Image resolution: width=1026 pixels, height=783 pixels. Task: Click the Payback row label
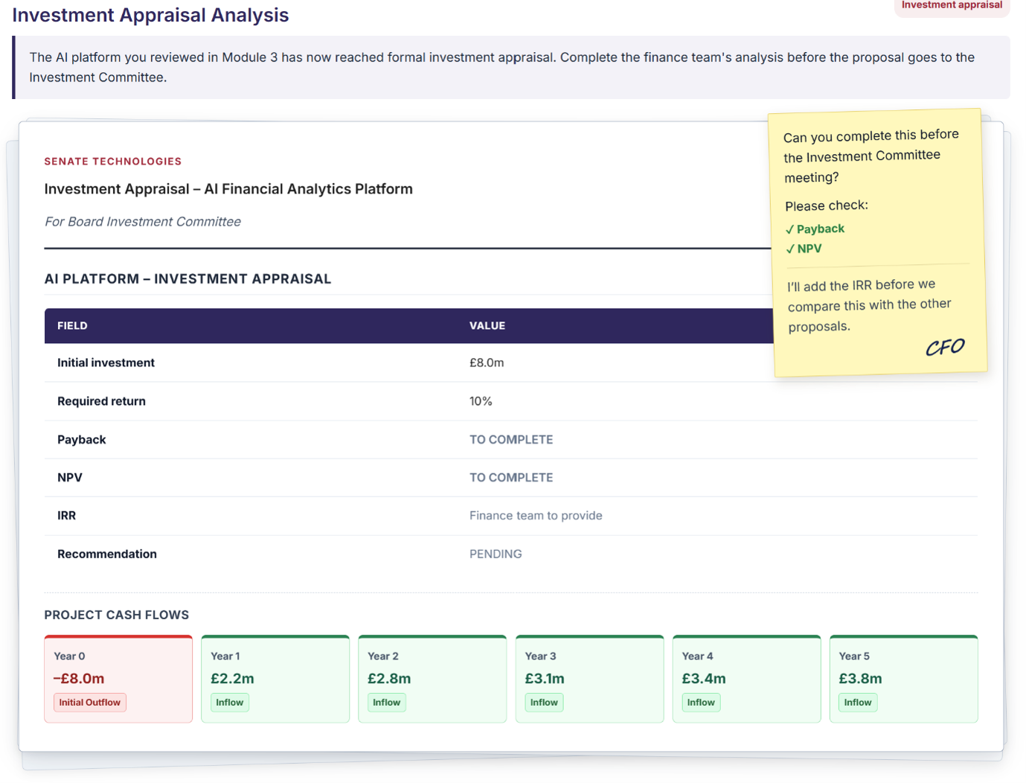pos(82,440)
